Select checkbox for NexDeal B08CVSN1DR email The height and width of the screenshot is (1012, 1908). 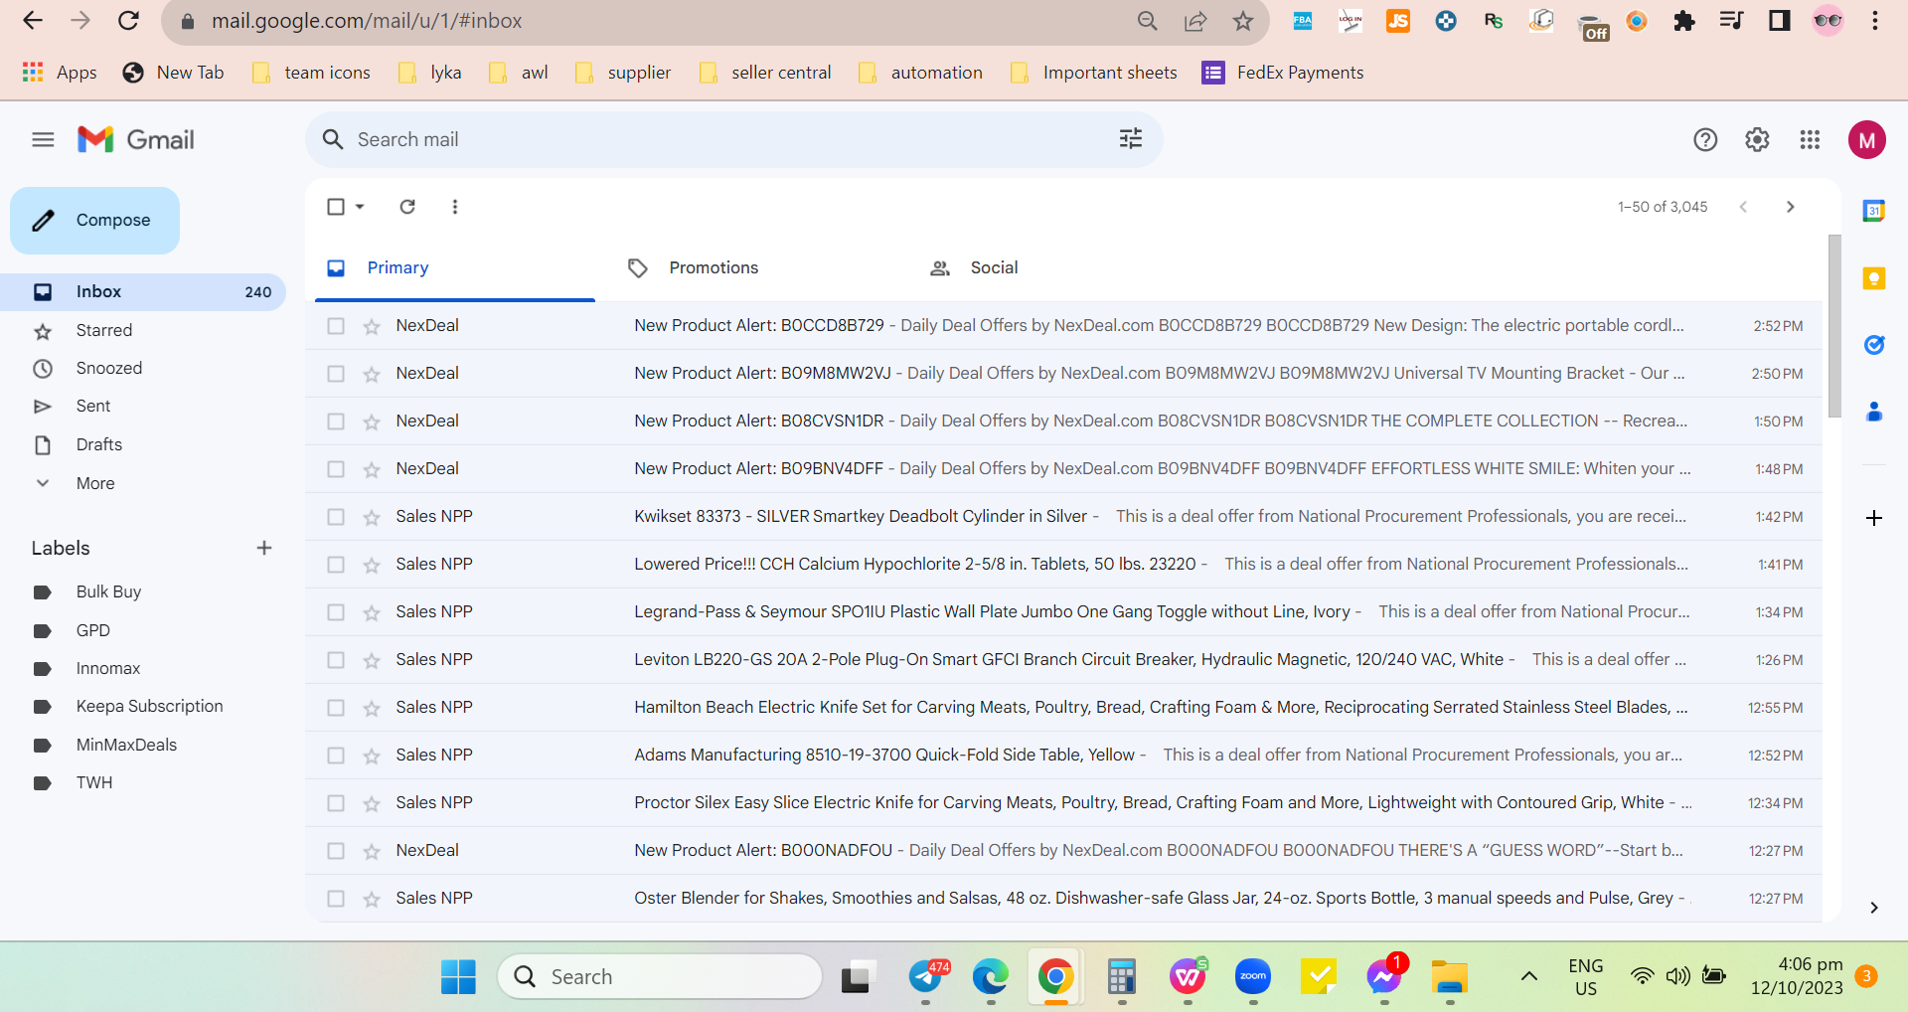(x=336, y=422)
